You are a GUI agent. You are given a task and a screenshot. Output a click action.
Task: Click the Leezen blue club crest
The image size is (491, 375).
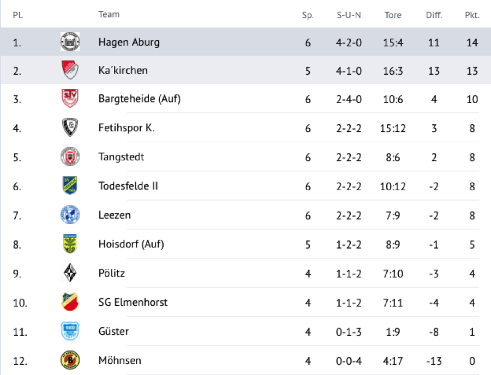pos(70,215)
